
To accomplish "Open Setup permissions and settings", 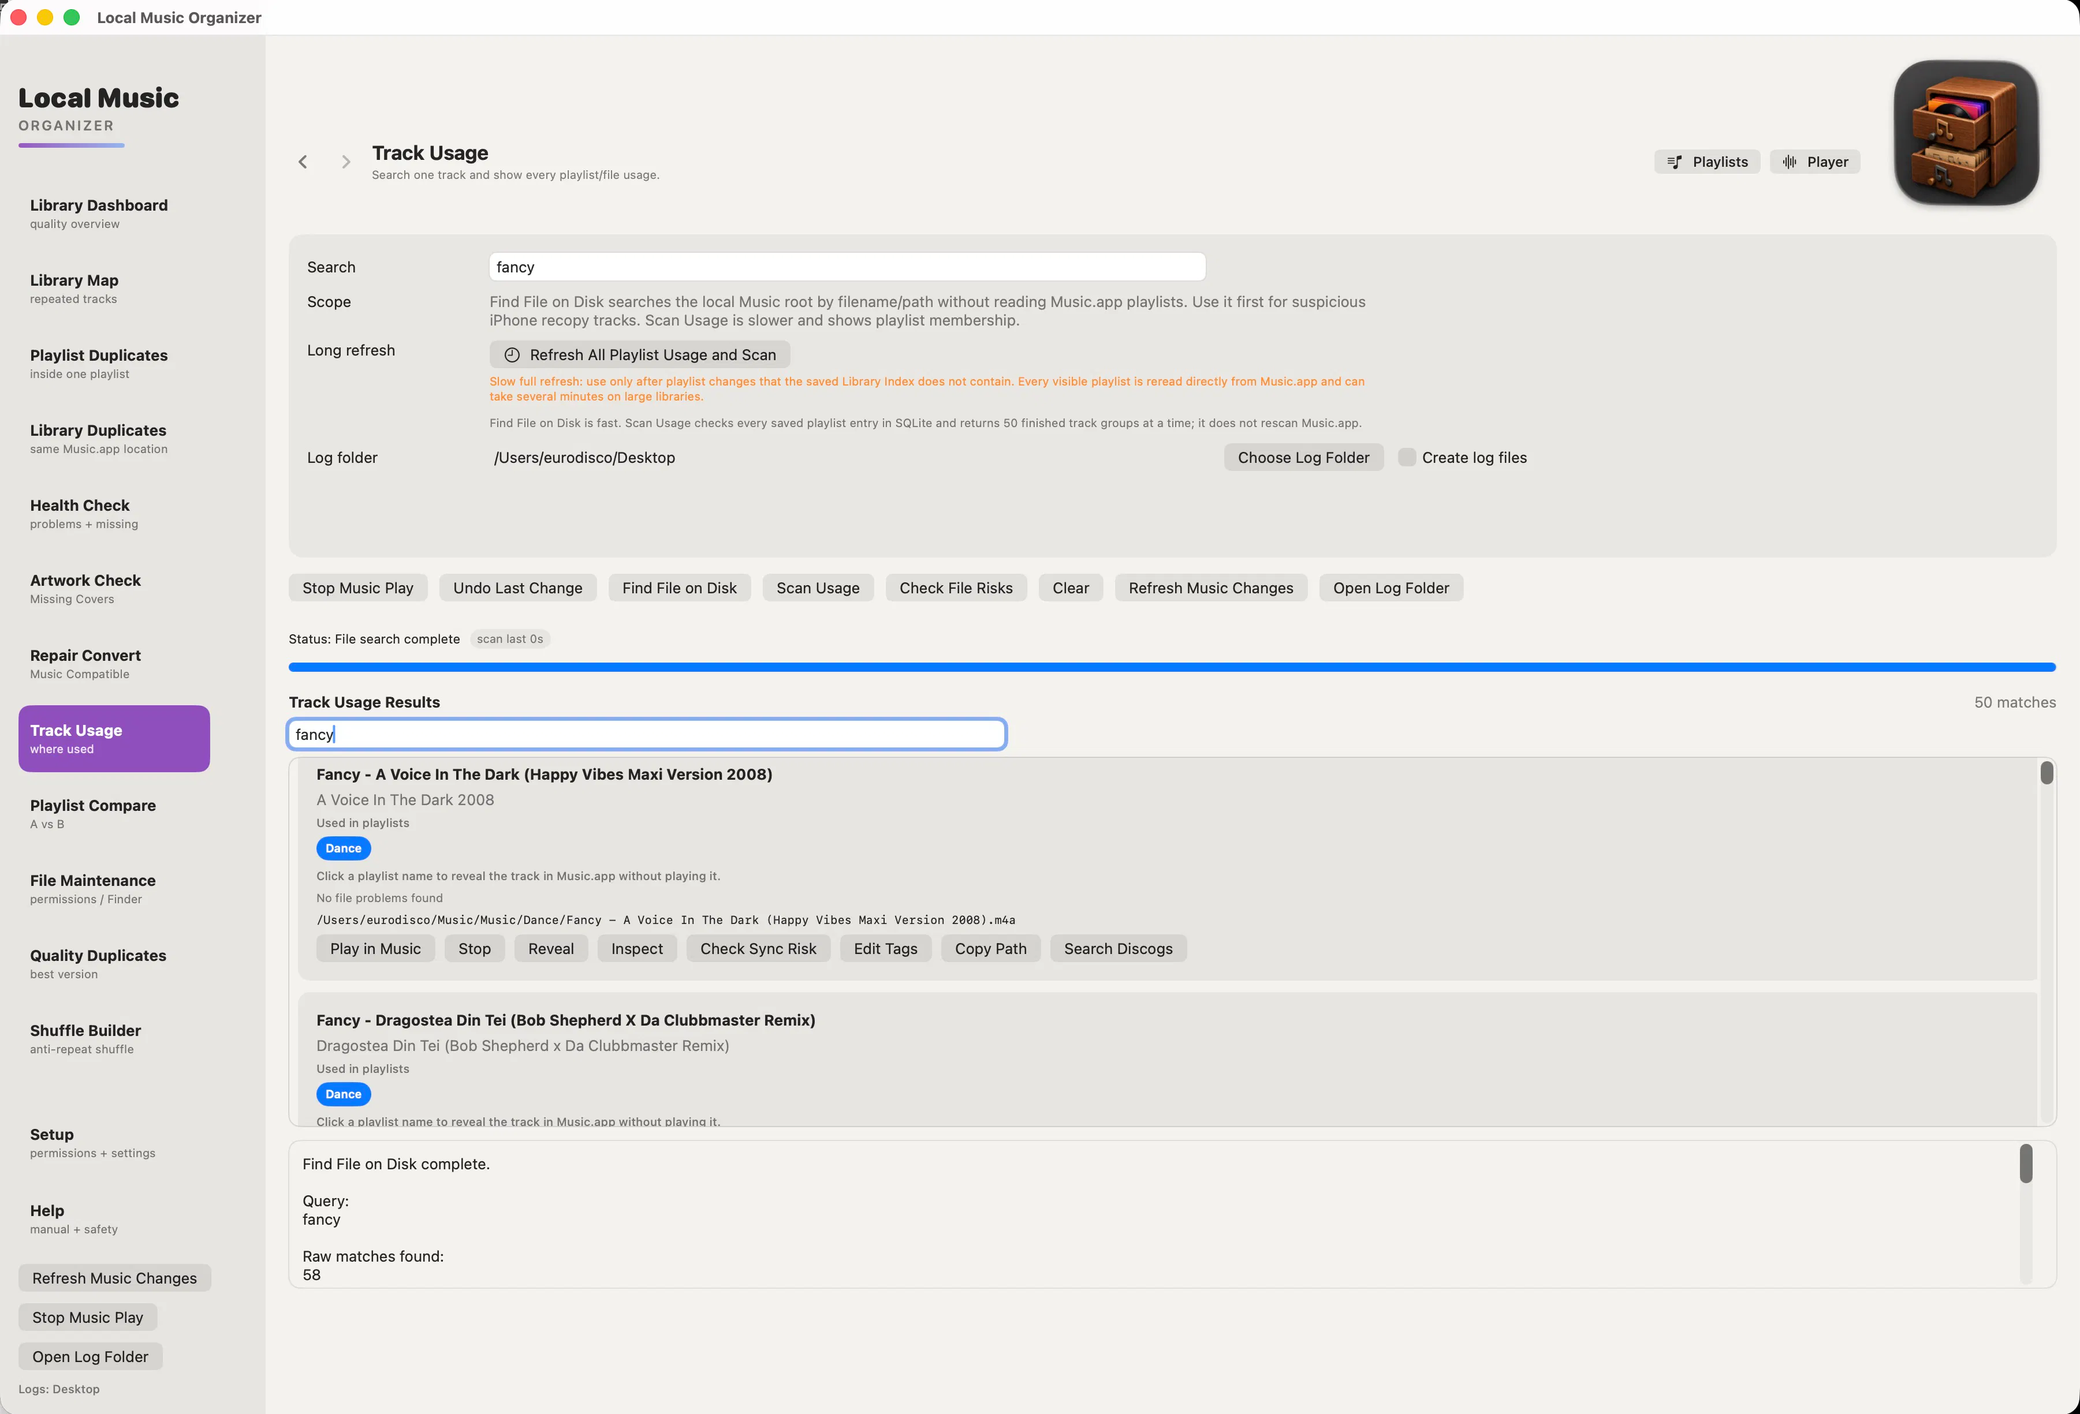I will tap(114, 1144).
